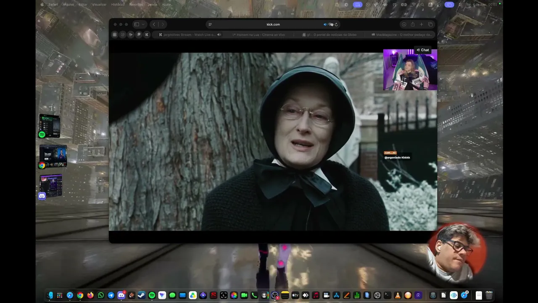Open Photos from the Dock
The image size is (538, 303).
click(234, 295)
